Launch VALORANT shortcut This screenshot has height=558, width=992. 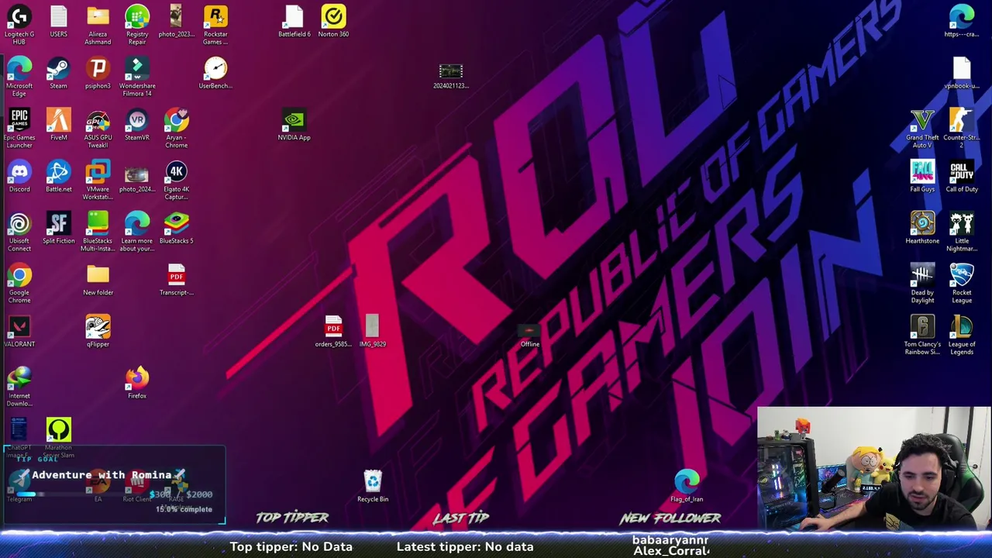point(19,331)
